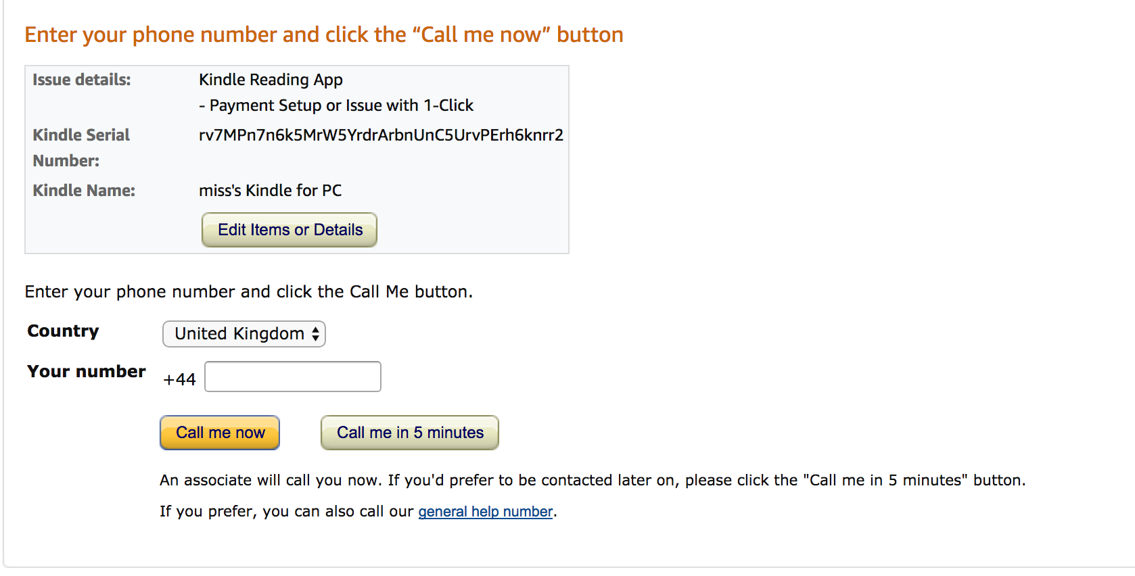
Task: Click the miss's Kindle for PC text
Action: click(270, 191)
